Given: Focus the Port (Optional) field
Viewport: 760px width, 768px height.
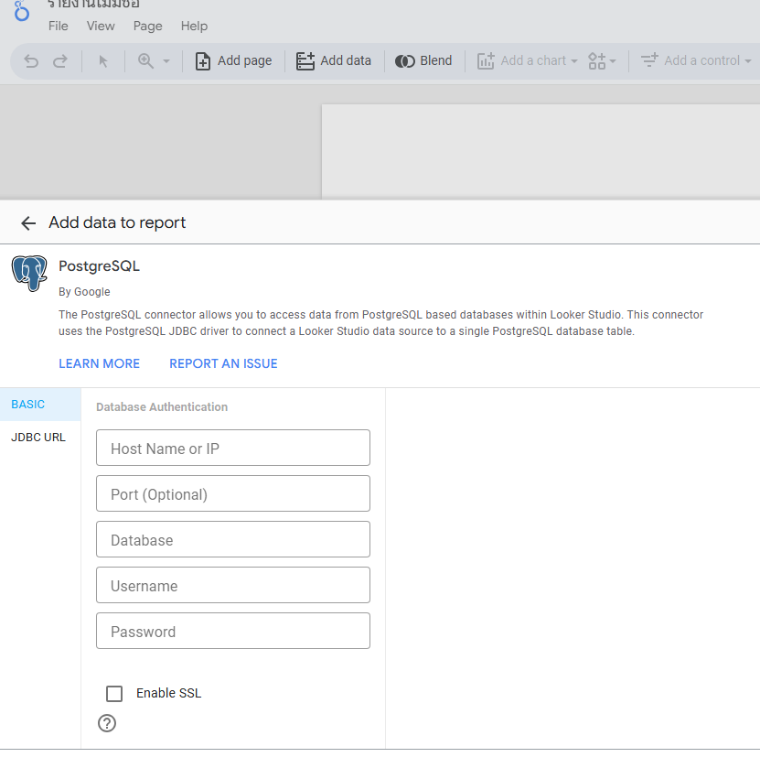Looking at the screenshot, I should coord(233,493).
